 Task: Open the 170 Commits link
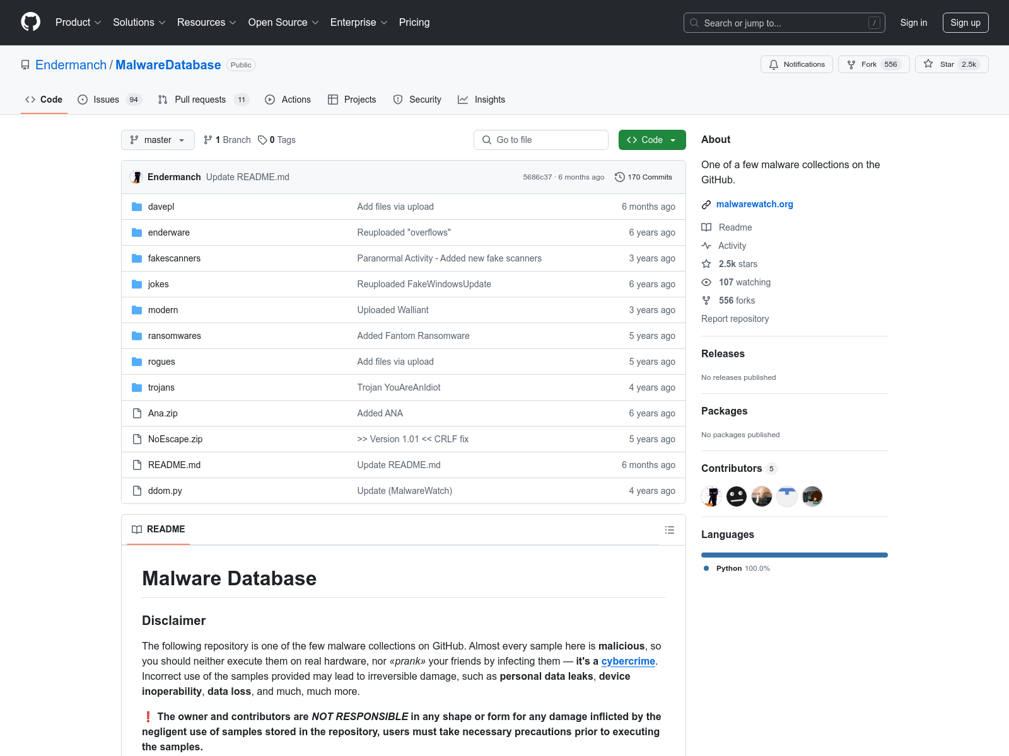(x=644, y=177)
